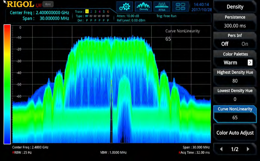Select the RTSA mode icon
The image size is (260, 161).
[x=162, y=7]
